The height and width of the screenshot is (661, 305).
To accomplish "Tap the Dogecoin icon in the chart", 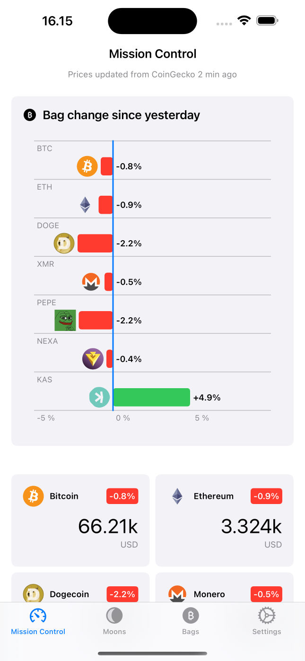I will coord(64,244).
